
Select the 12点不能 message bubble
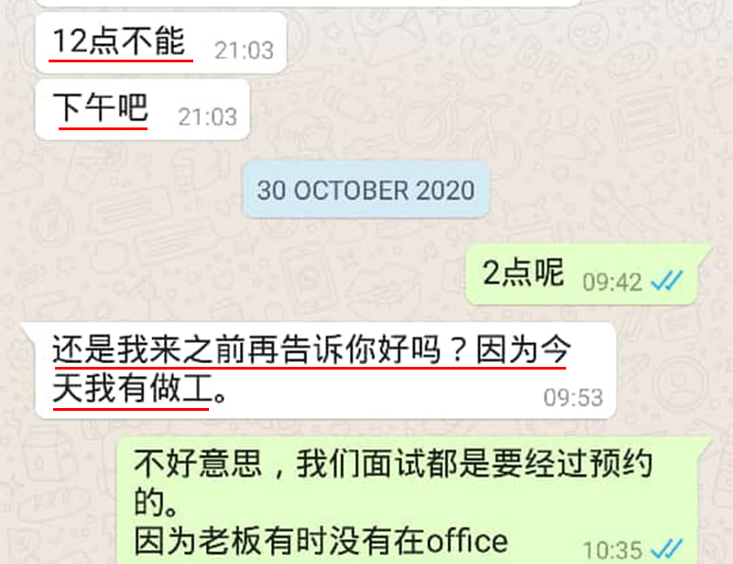coord(161,42)
